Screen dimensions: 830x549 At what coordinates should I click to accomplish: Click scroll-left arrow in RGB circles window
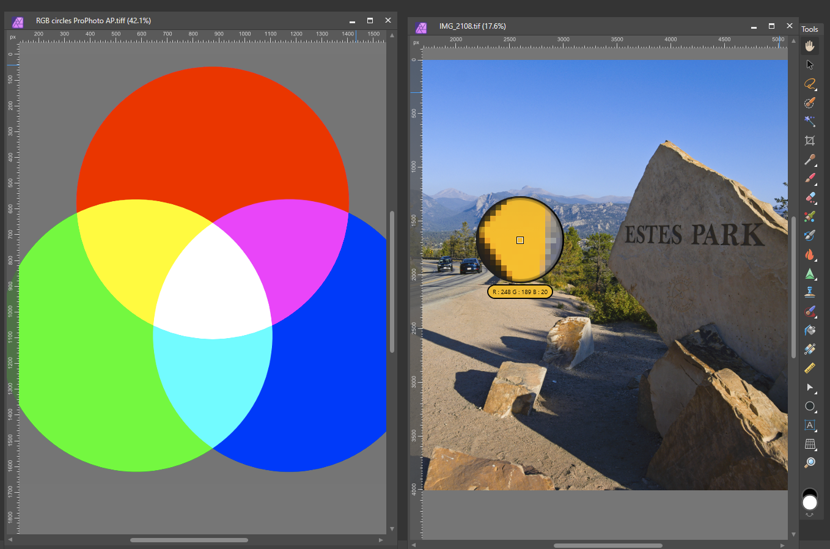pos(10,540)
